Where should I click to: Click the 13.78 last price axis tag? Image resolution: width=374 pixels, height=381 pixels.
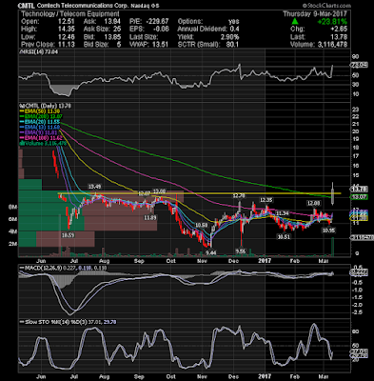tap(360, 189)
